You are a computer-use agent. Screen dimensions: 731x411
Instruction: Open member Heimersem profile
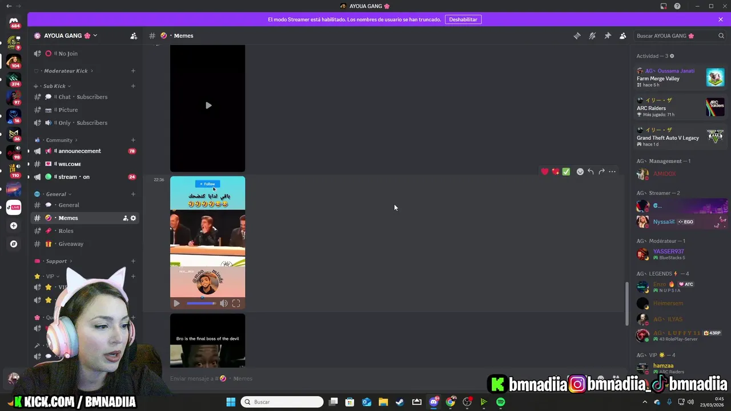(681, 303)
